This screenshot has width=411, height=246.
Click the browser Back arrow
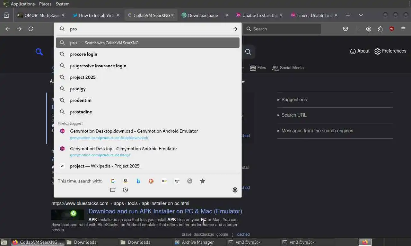pyautogui.click(x=8, y=29)
